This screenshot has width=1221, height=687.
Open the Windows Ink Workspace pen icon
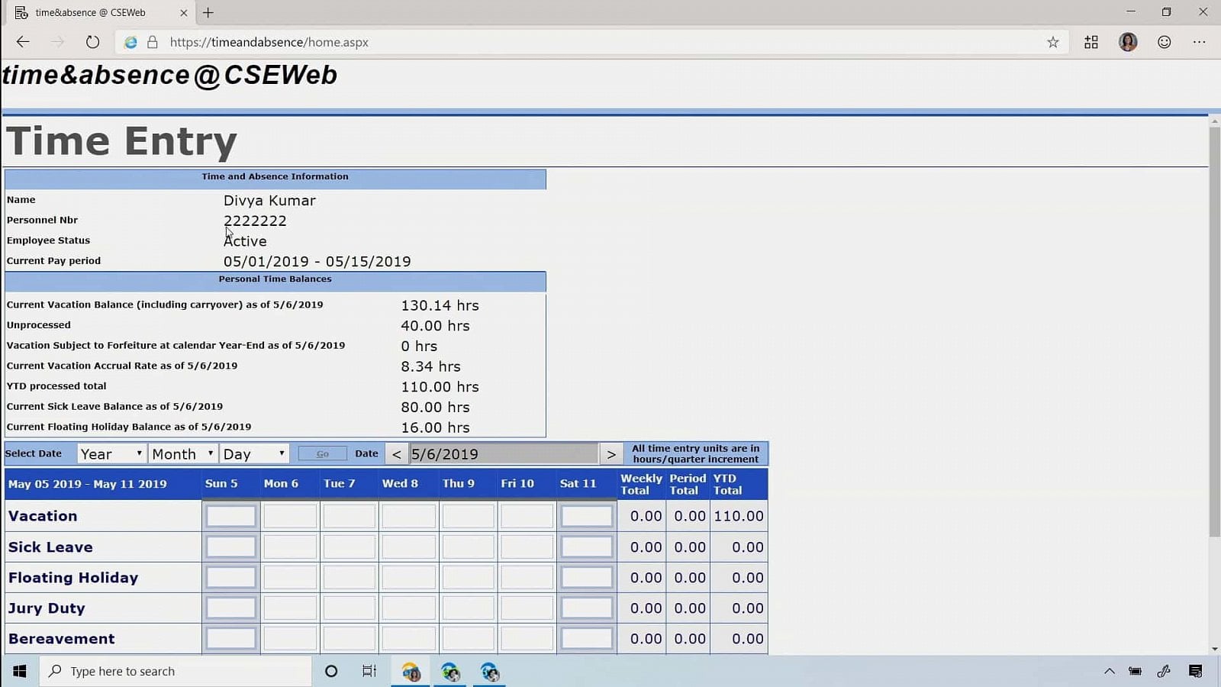[x=1164, y=671]
